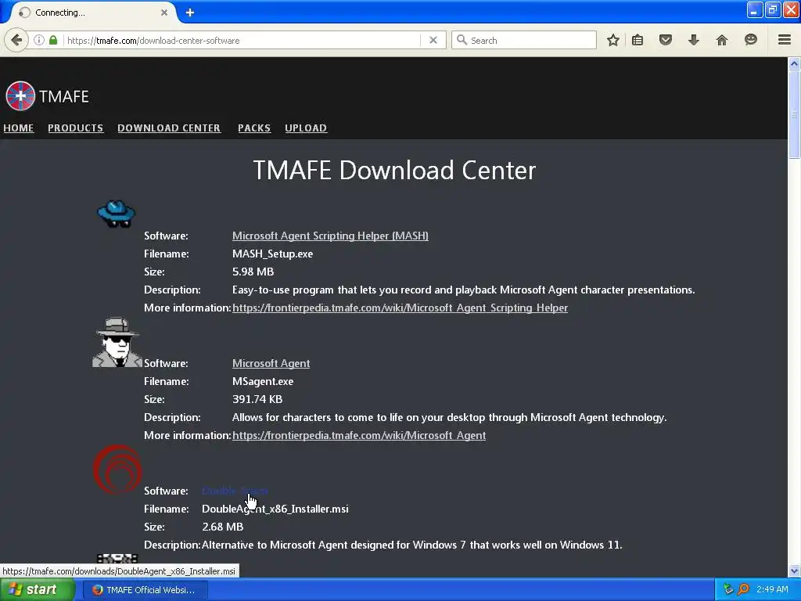The width and height of the screenshot is (801, 601).
Task: Click the blue MASH hat character icon
Action: coord(117,214)
